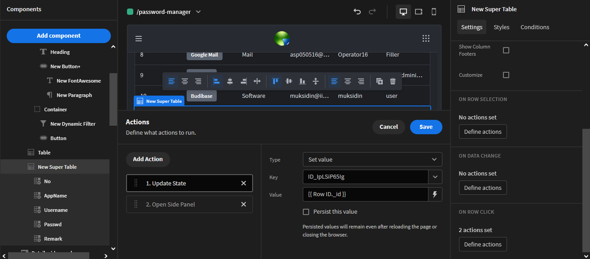Undo the last change
The height and width of the screenshot is (259, 590).
coord(357,12)
